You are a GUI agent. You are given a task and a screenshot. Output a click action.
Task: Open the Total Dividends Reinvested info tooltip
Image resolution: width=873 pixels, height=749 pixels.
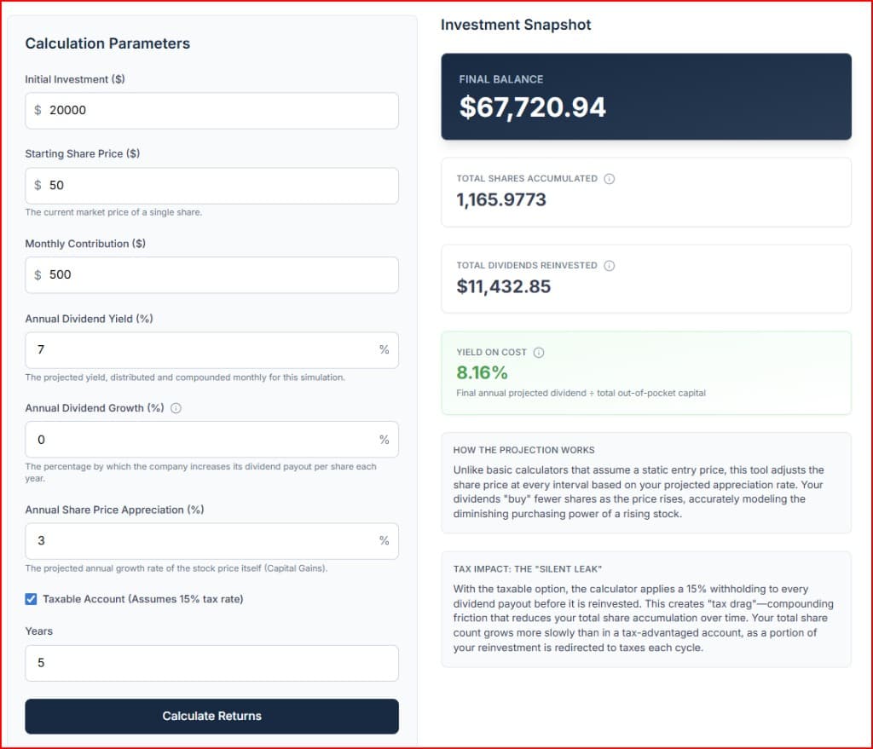[x=609, y=266]
